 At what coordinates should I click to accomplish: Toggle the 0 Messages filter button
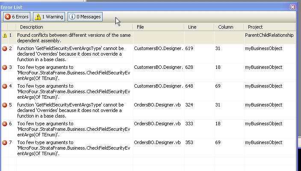tap(85, 17)
